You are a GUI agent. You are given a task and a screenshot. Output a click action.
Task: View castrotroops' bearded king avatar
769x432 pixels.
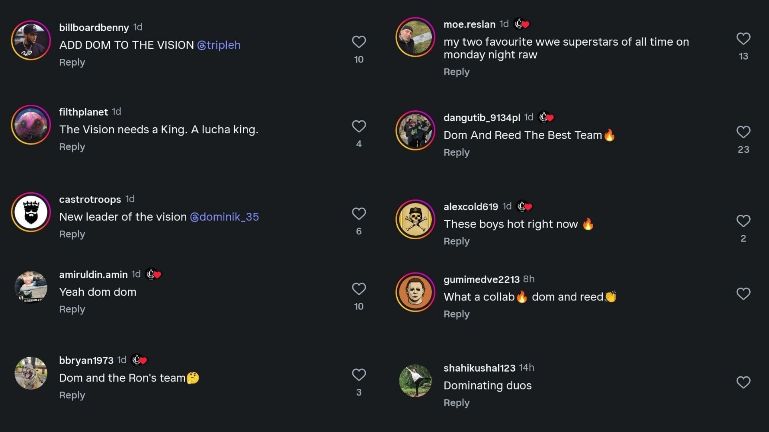(31, 212)
